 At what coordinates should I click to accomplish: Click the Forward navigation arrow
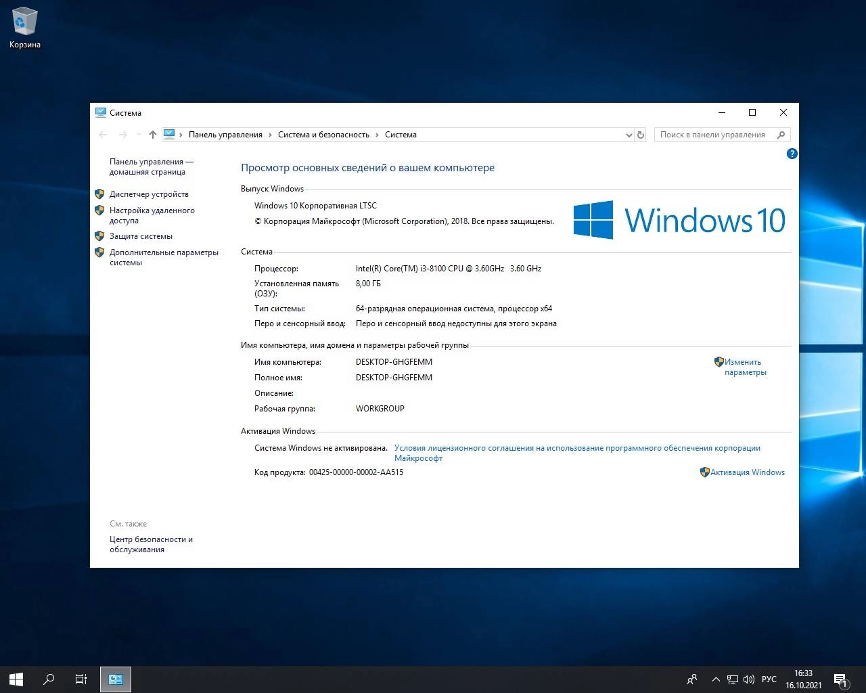click(x=122, y=135)
